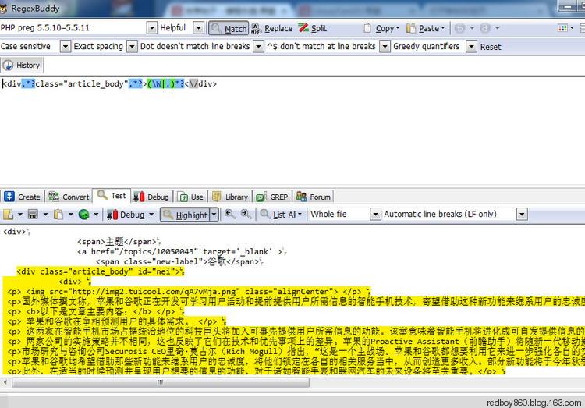Open the Automatic line breaks dropdown

522,215
